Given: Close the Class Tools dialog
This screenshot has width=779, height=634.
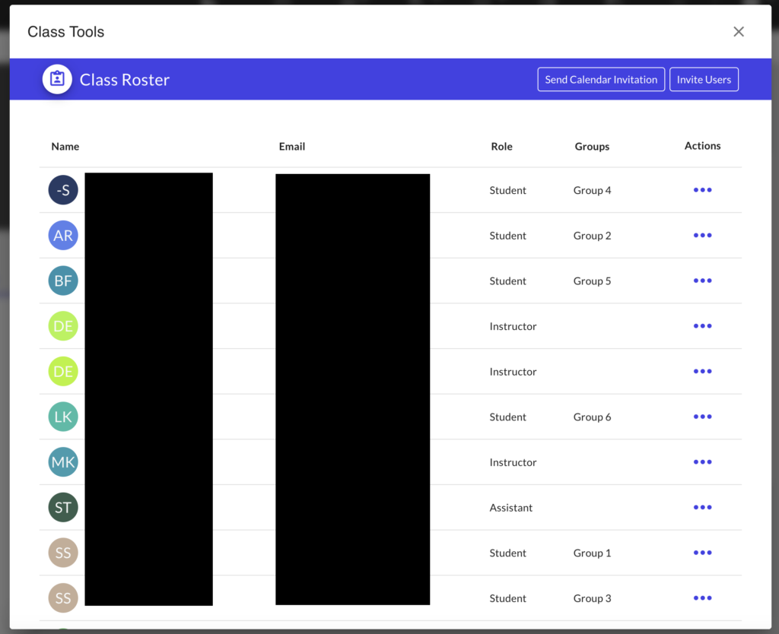Looking at the screenshot, I should [x=738, y=32].
